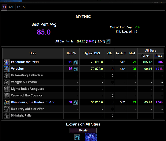Click the spec icon next to All Star Points
Image resolution: width=166 pixels, height=141 pixels.
point(108,41)
